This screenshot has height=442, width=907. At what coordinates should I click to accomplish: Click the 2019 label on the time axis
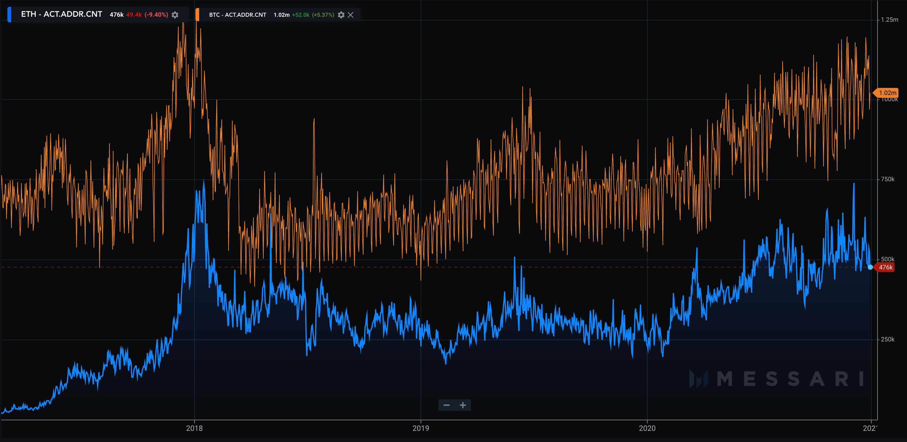(421, 428)
